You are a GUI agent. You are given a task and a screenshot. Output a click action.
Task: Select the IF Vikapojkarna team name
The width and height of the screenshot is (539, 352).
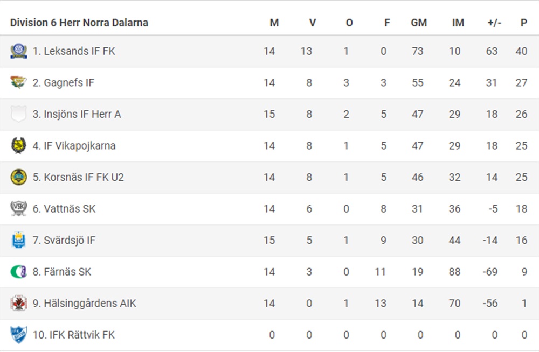coord(74,146)
